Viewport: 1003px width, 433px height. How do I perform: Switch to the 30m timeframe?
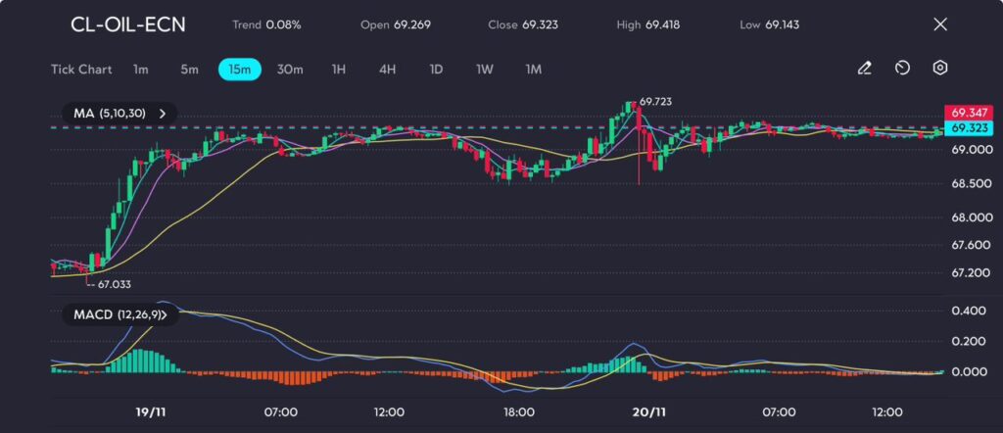[x=290, y=70]
